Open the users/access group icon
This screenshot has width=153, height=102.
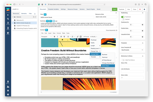[8, 87]
